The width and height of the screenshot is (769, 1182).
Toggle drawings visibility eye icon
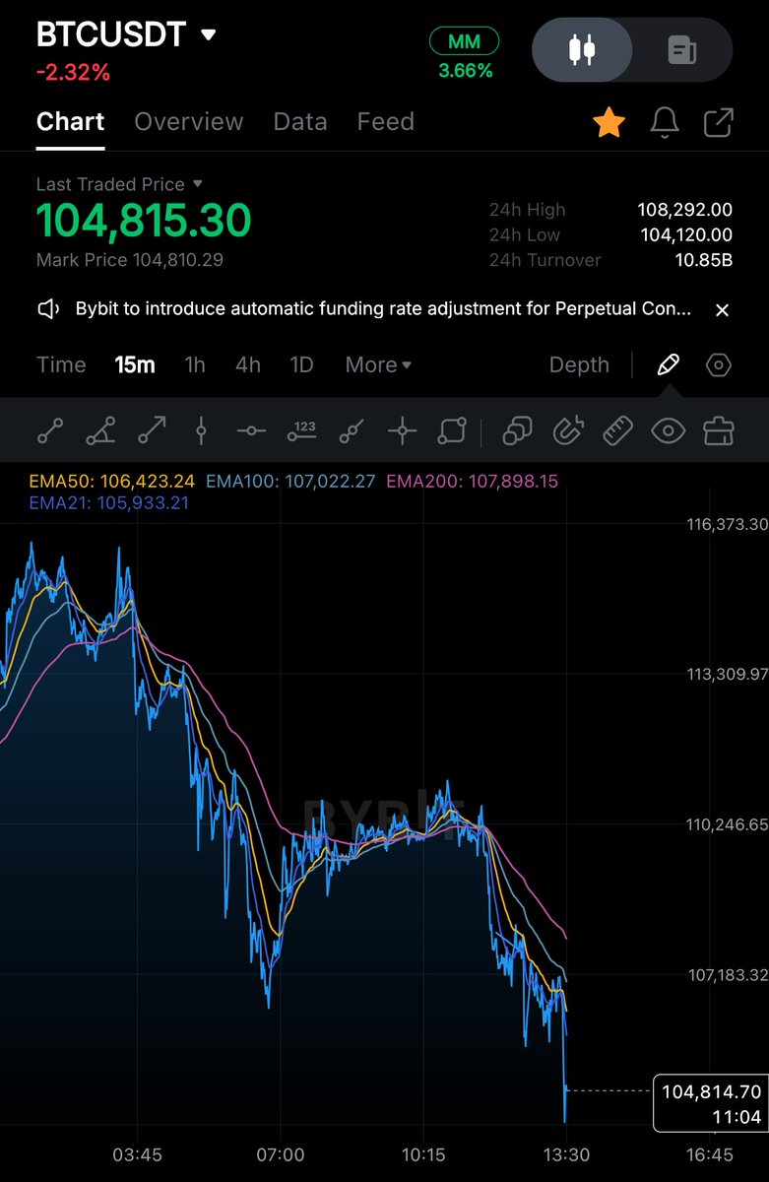(x=669, y=430)
